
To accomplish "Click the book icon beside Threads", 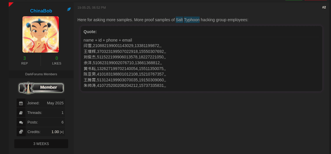I will (x=21, y=113).
